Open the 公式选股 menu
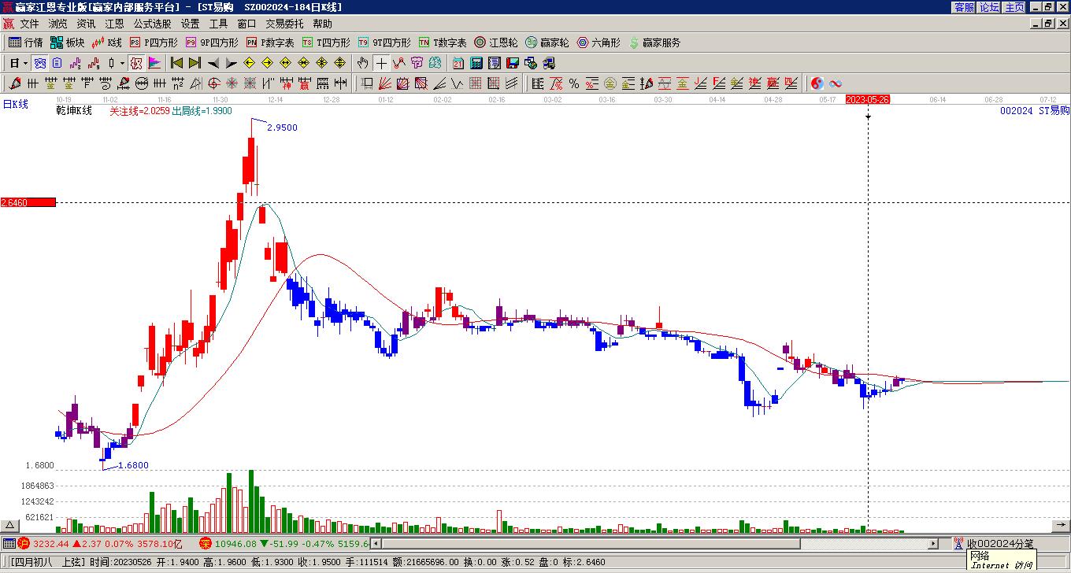This screenshot has height=573, width=1071. coord(153,24)
